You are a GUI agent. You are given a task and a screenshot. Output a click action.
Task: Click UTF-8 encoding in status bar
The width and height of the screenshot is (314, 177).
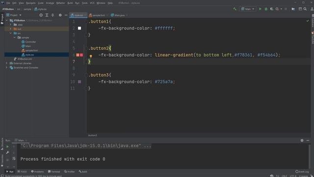[x=293, y=176]
